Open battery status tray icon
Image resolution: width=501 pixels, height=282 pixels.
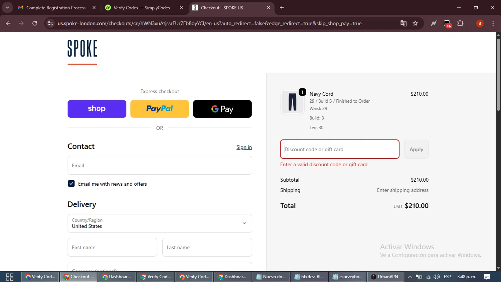pyautogui.click(x=419, y=277)
